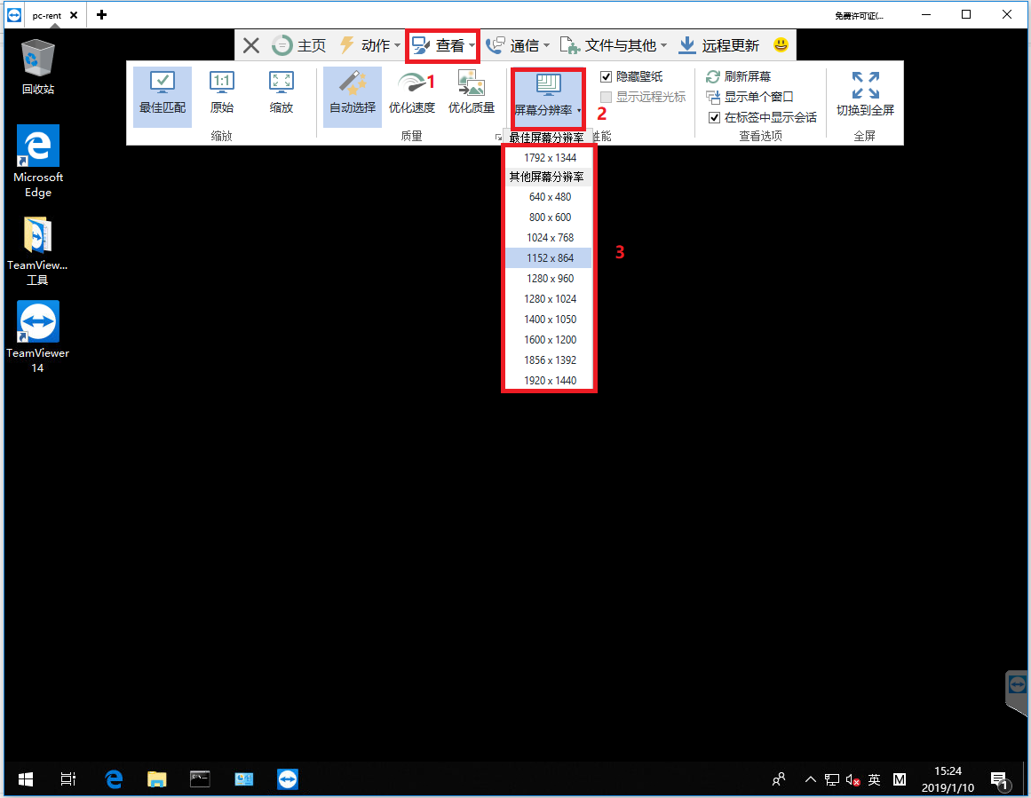
Task: Add a new connection tab
Action: coord(101,14)
